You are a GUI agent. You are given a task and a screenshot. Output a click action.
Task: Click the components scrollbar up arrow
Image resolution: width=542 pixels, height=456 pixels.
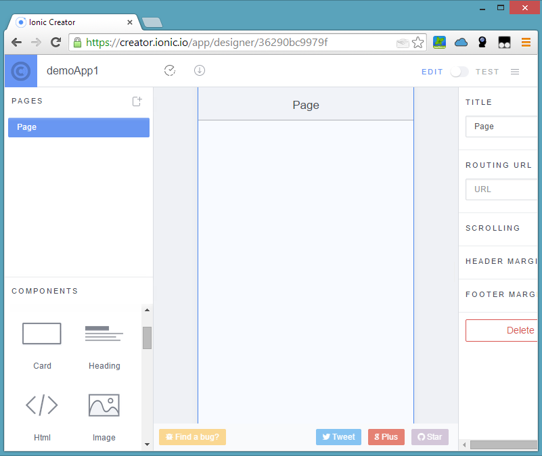pos(147,310)
